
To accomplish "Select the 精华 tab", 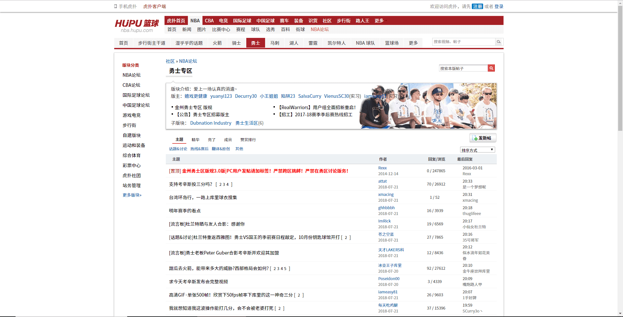I will coord(195,140).
